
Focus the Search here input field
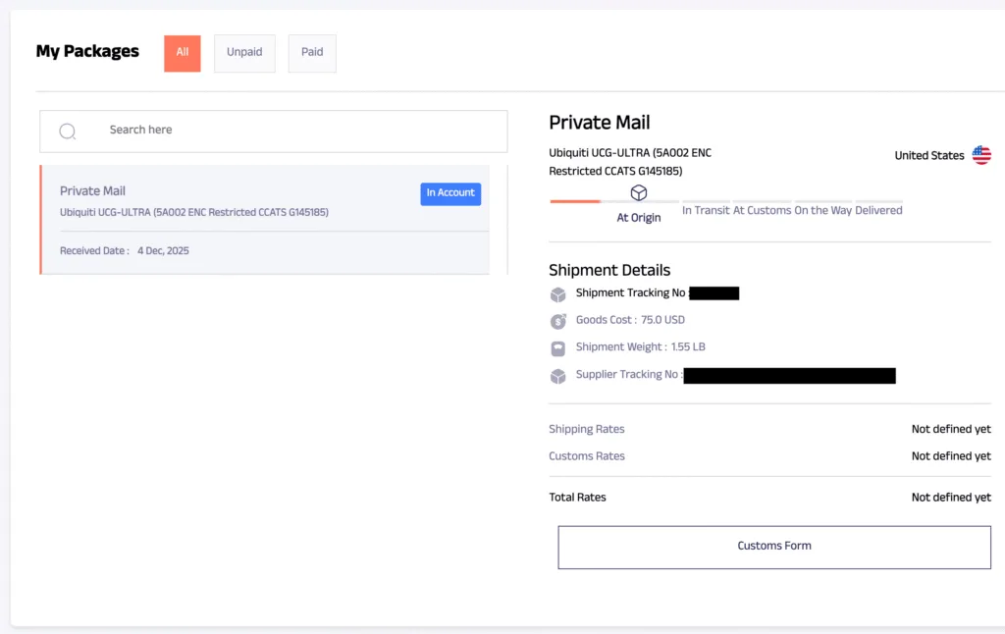coord(294,131)
